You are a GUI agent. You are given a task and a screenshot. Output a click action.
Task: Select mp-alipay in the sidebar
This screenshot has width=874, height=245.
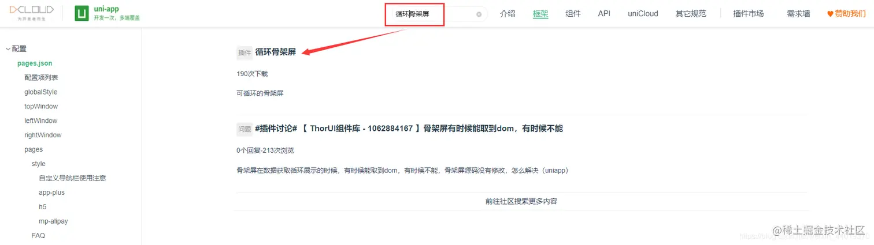54,221
